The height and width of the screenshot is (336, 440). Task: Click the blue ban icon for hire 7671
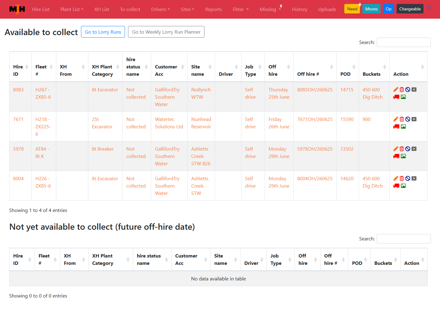408,119
